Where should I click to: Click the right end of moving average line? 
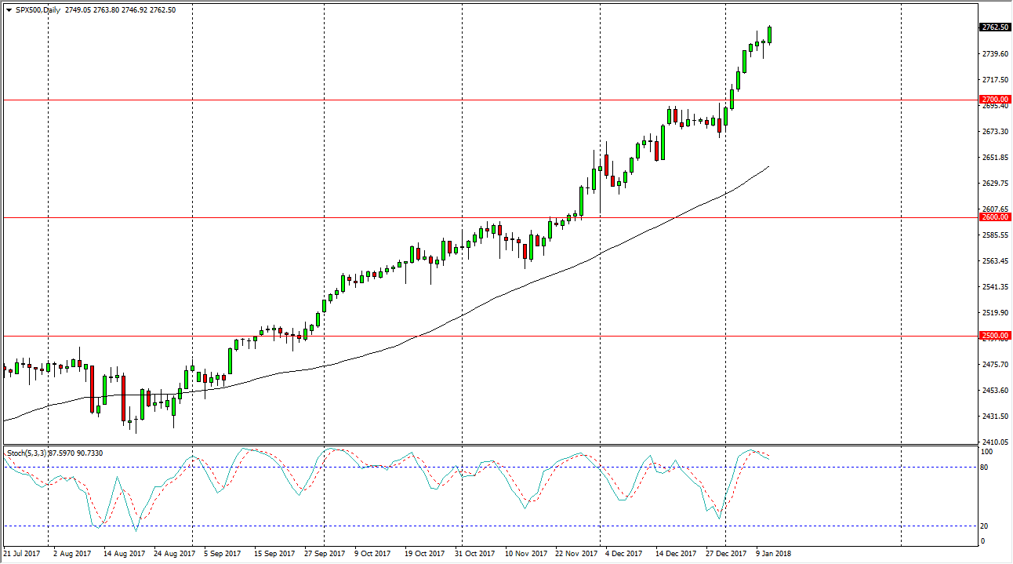pos(768,166)
